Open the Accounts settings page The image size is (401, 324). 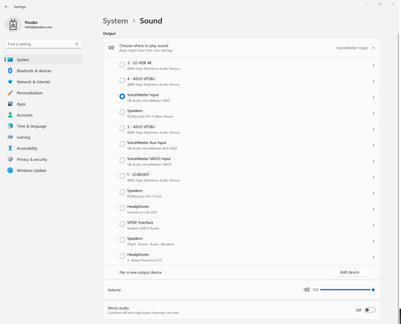click(43, 115)
